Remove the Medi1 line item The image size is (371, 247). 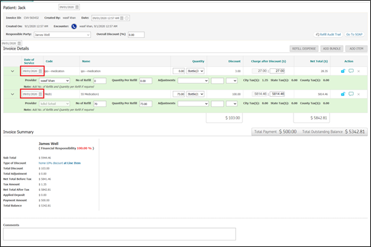click(x=359, y=94)
